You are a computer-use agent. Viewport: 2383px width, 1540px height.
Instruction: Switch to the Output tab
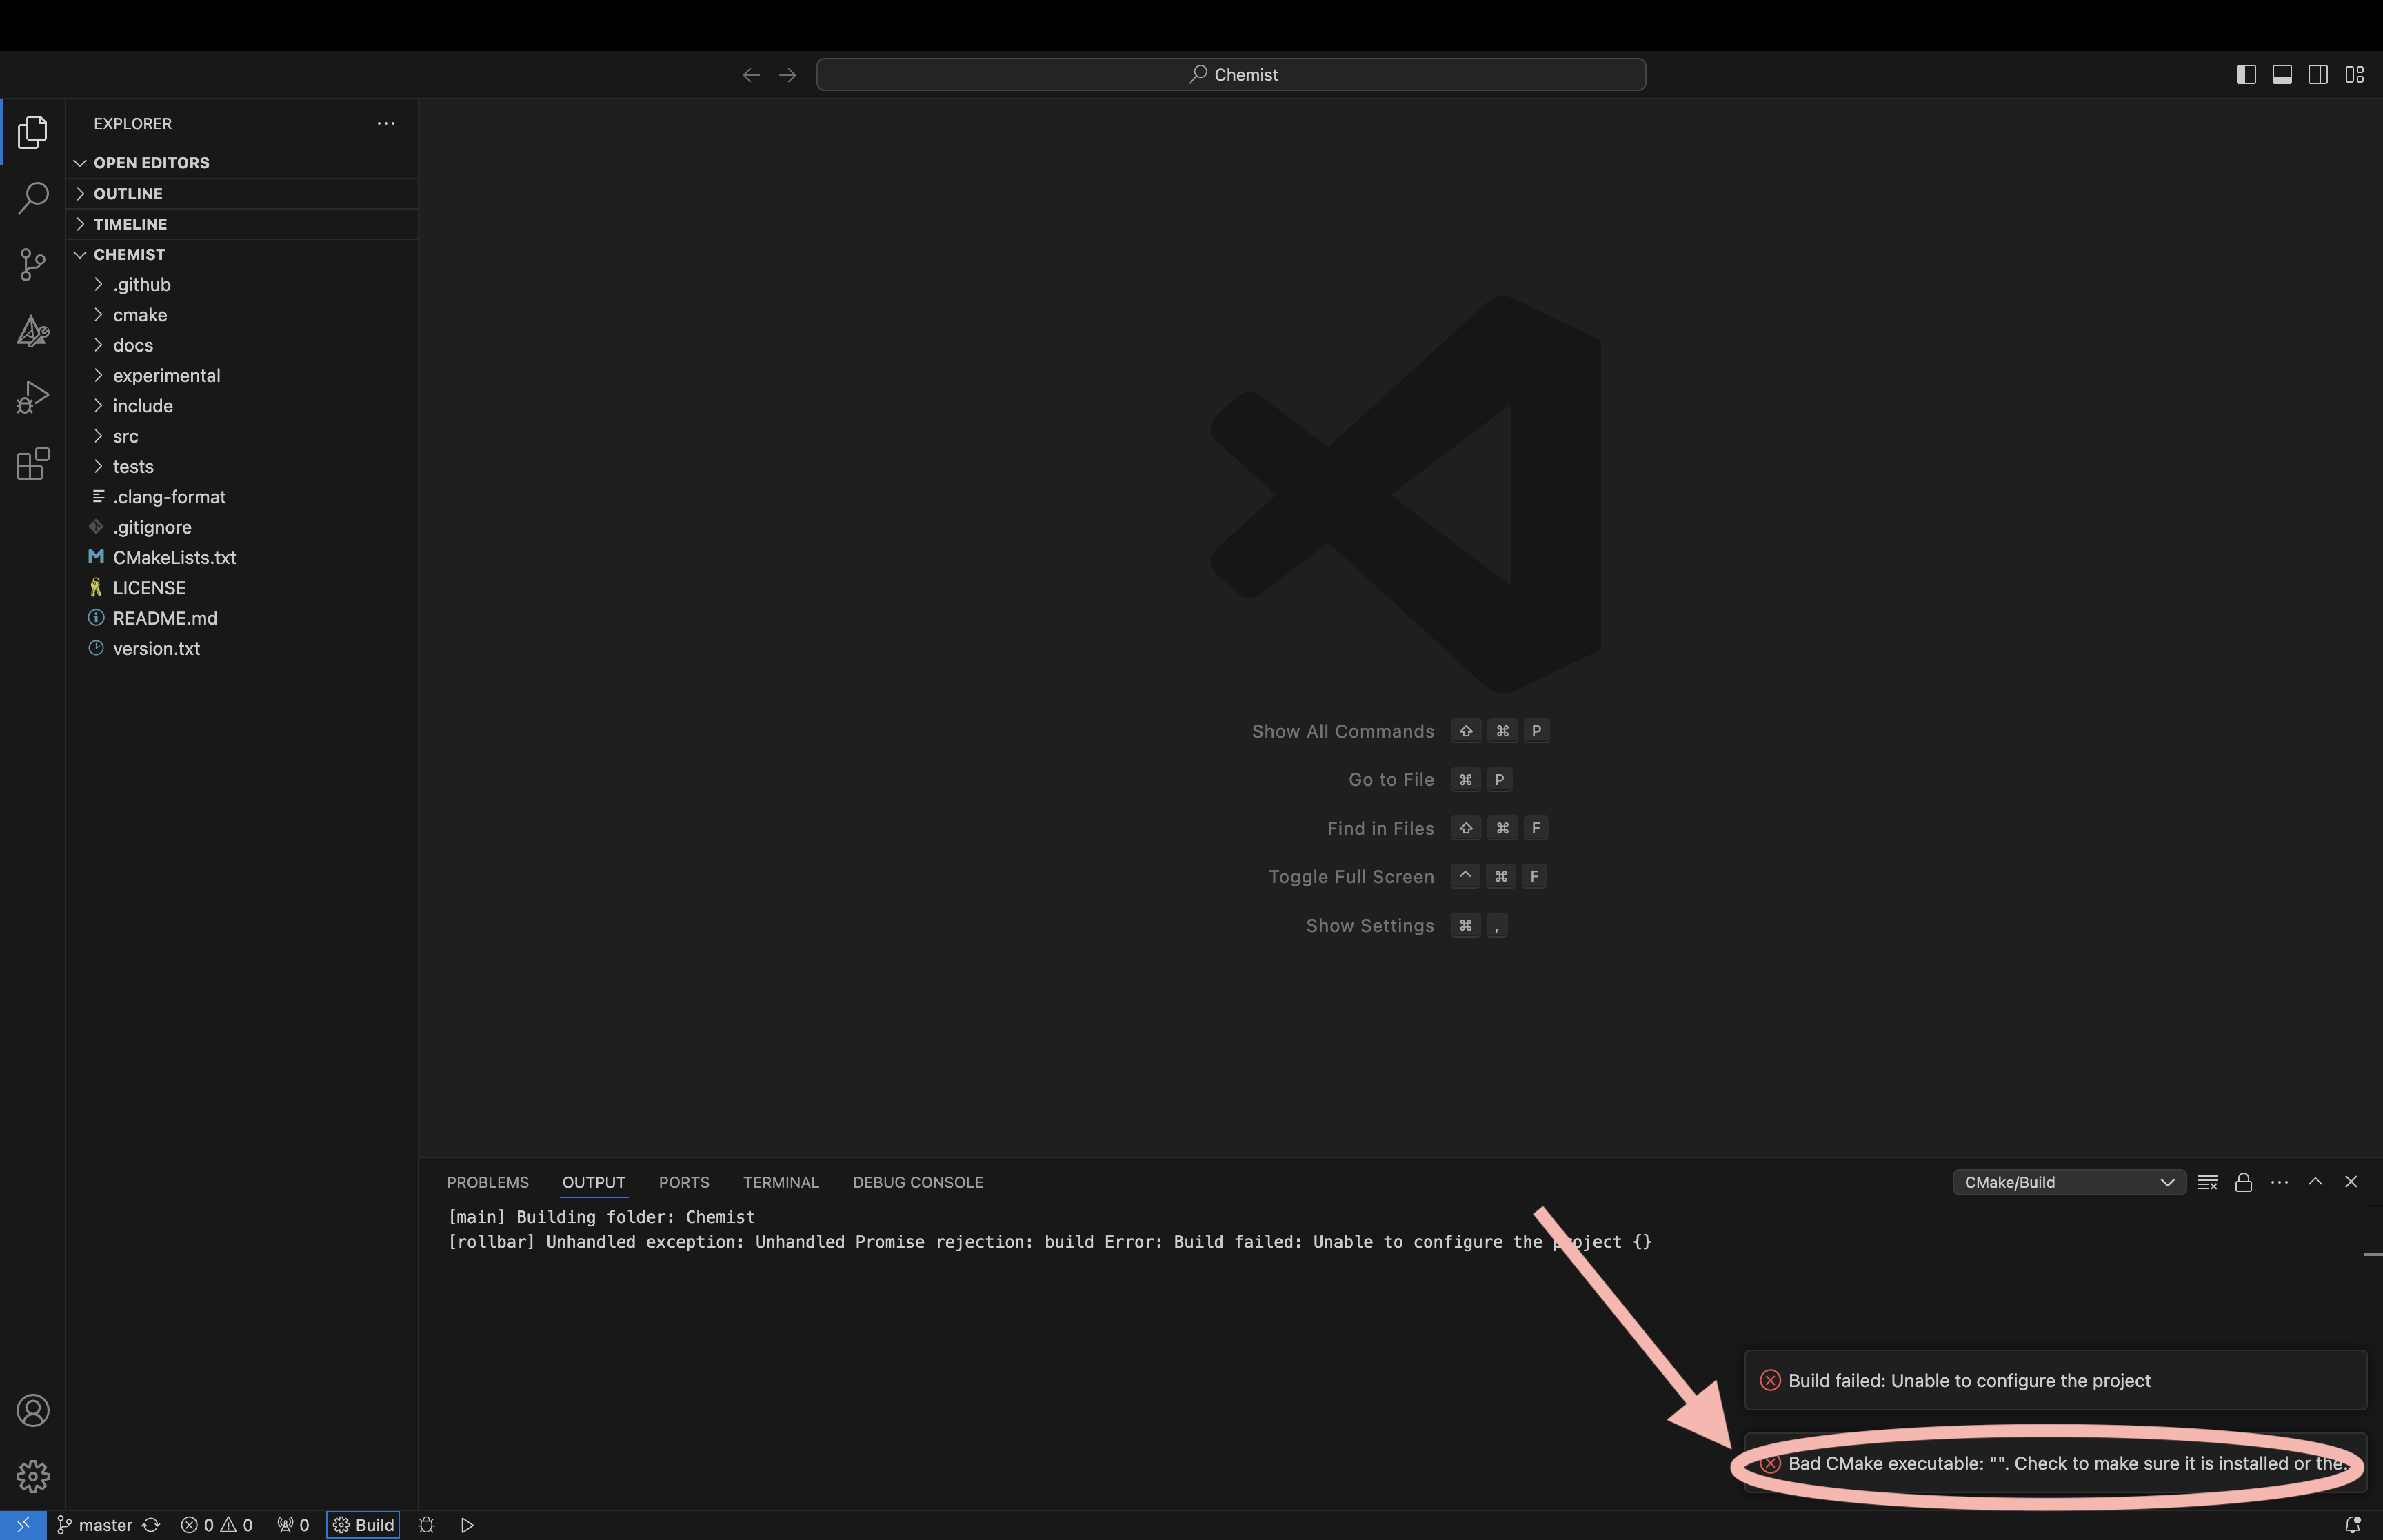594,1182
